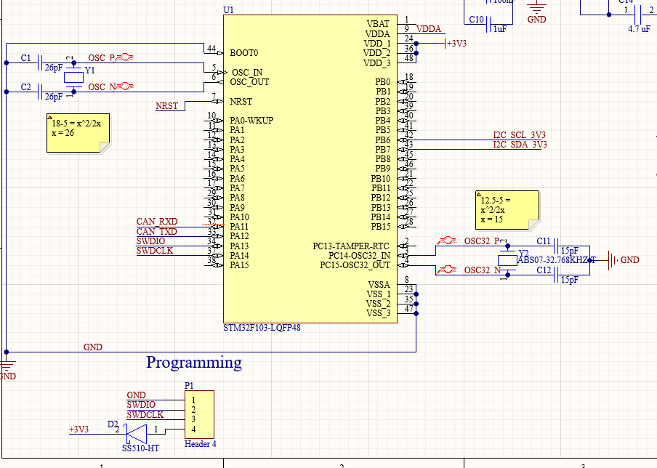Collapse the '18-5 = x^2/2x' note
The image size is (657, 468).
pyautogui.click(x=49, y=117)
